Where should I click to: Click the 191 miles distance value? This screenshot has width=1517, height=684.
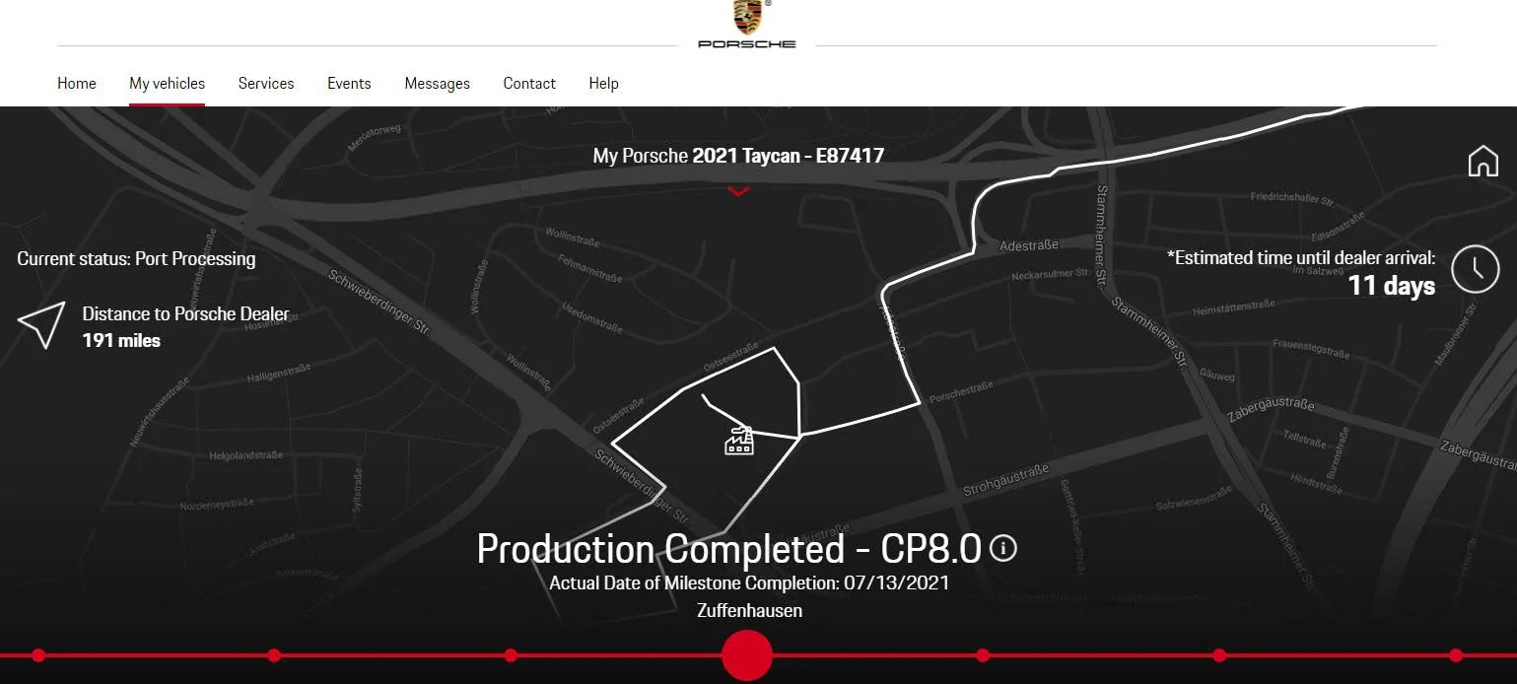[x=121, y=341]
